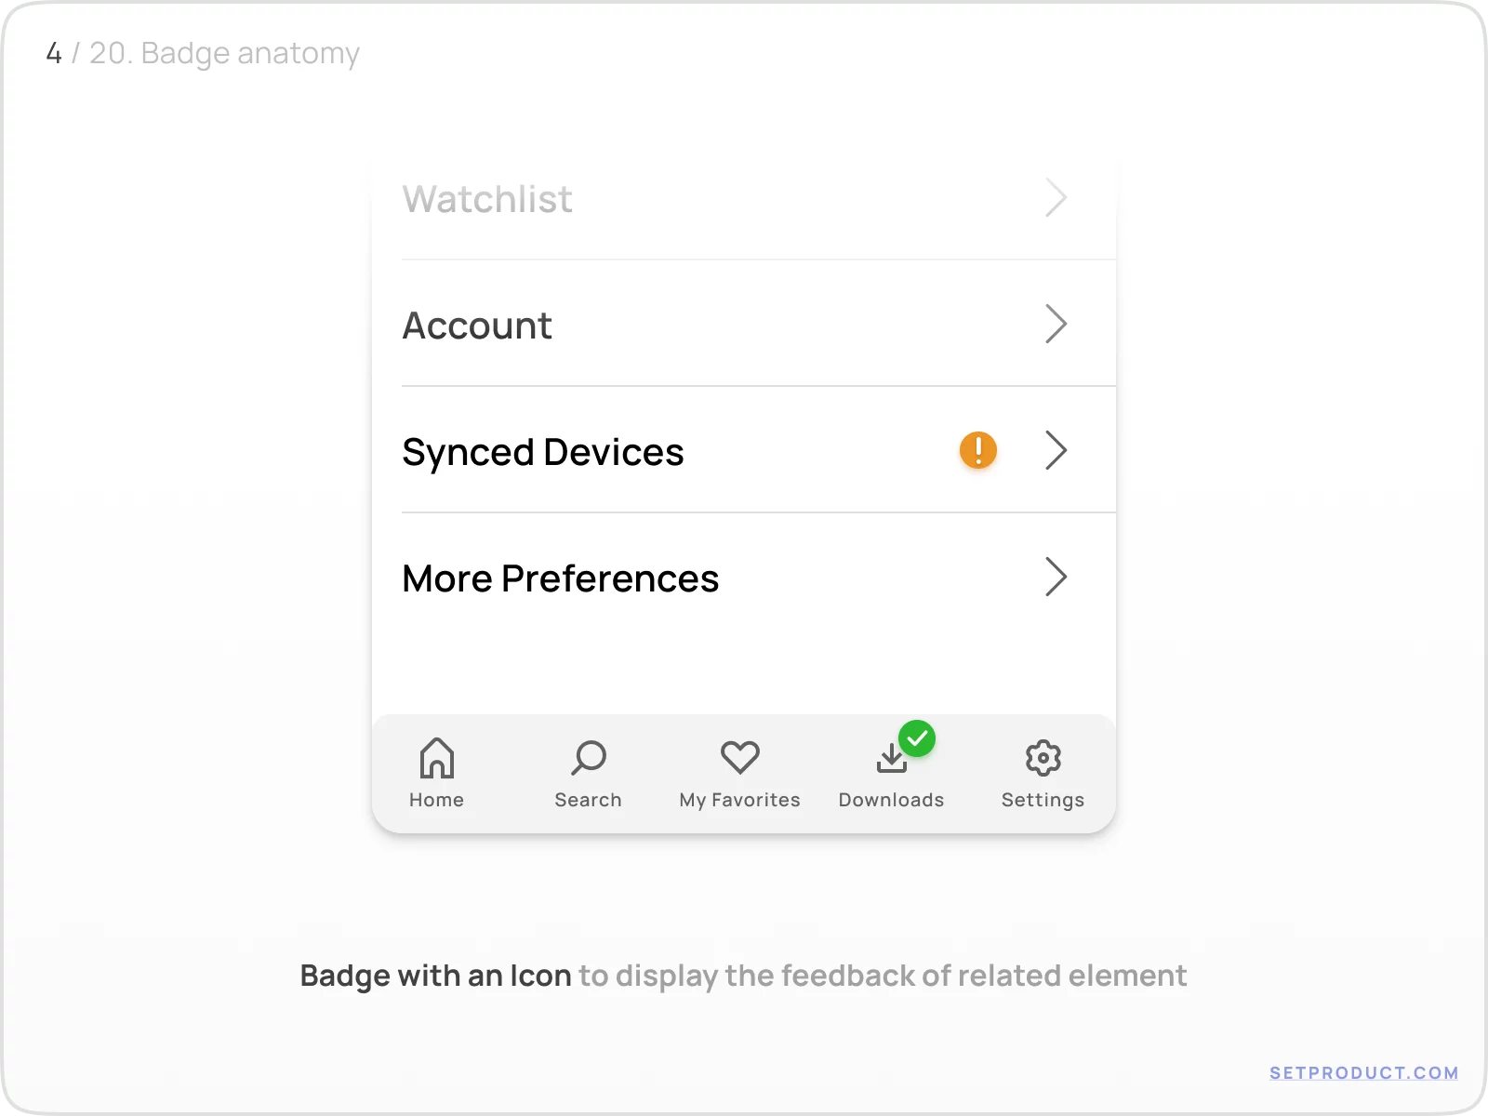Expand Synced Devices via its chevron
Viewport: 1488px width, 1116px height.
tap(1056, 451)
